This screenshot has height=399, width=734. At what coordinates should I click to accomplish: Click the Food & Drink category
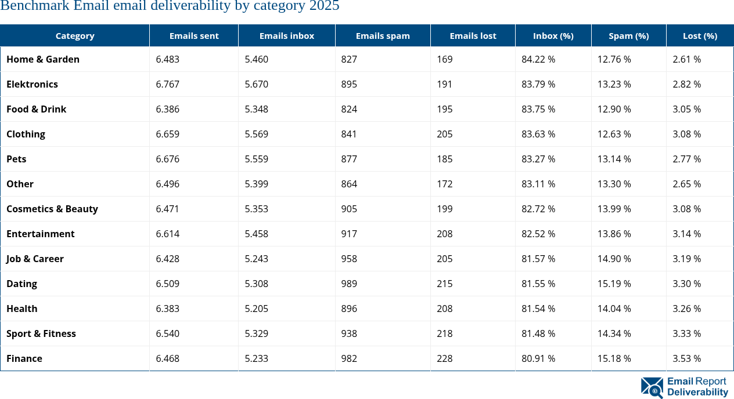37,109
